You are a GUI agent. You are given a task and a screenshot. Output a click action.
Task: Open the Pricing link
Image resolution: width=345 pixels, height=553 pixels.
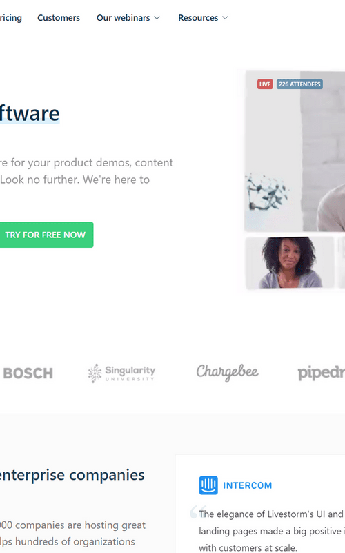click(10, 18)
